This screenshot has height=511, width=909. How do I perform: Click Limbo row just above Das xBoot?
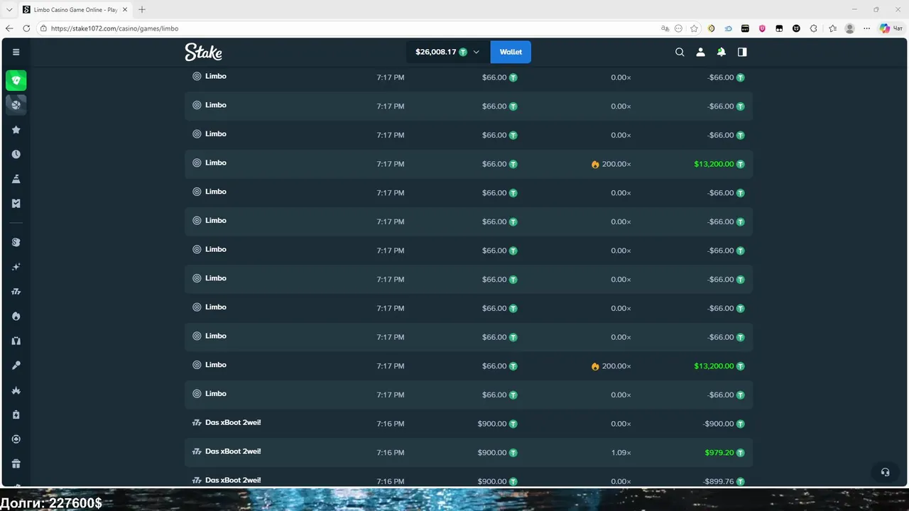[469, 395]
